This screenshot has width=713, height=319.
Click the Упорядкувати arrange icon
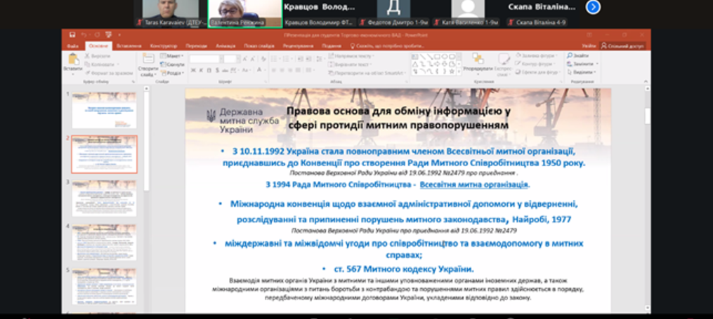478,58
